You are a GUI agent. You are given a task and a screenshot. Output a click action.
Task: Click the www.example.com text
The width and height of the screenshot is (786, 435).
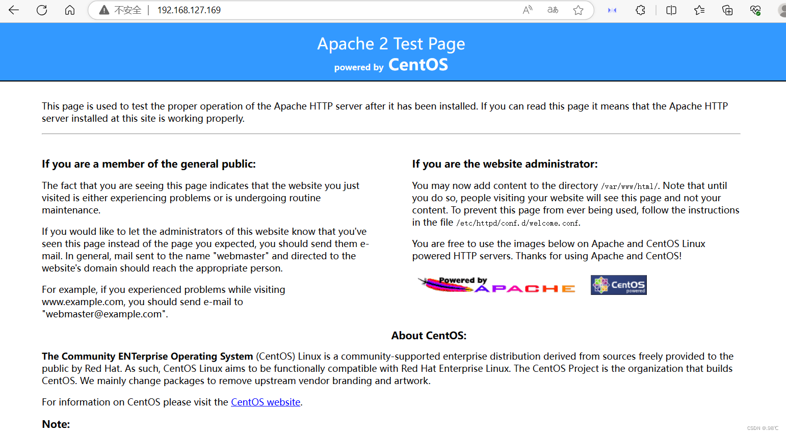pos(83,302)
